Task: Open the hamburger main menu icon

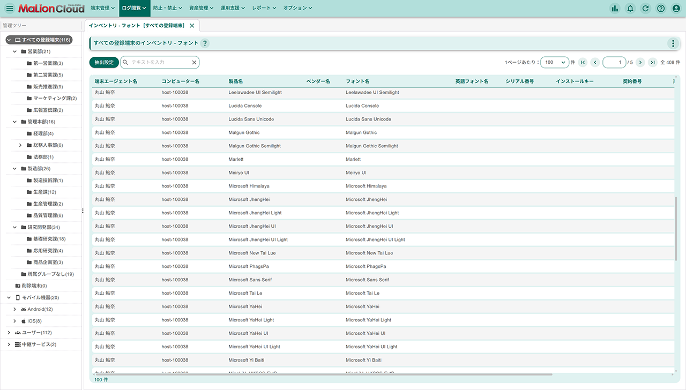Action: pos(10,9)
